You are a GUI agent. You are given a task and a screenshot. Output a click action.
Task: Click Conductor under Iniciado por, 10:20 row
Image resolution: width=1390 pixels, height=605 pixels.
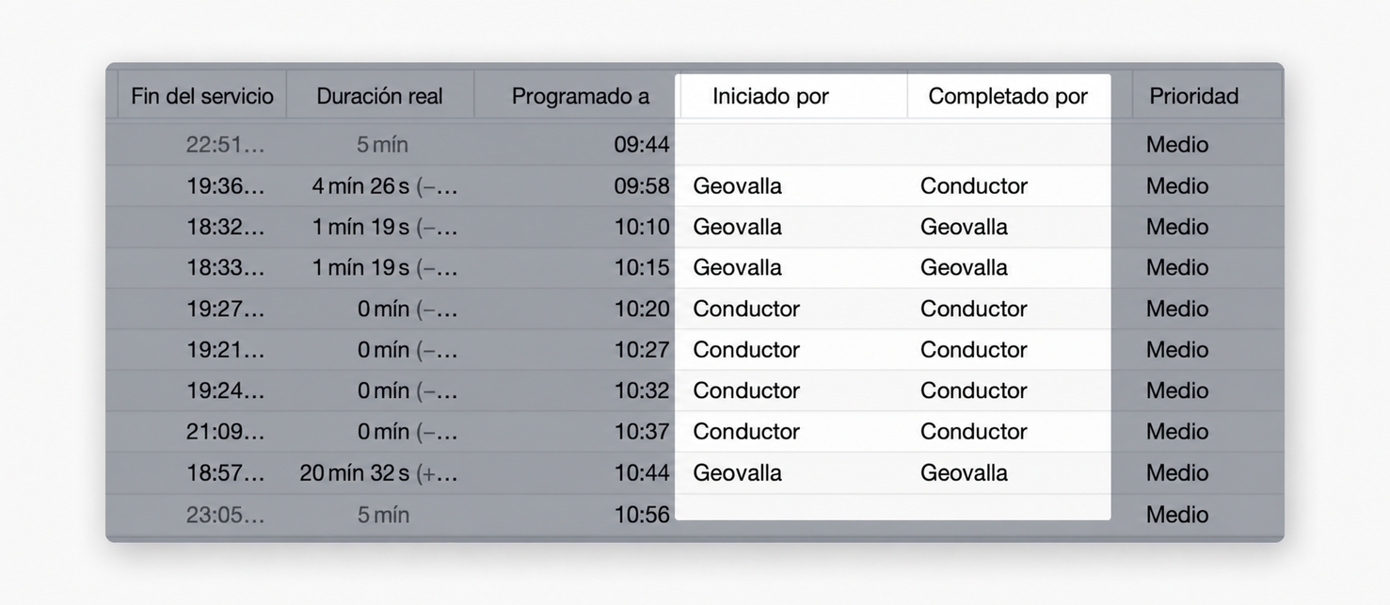click(x=746, y=309)
